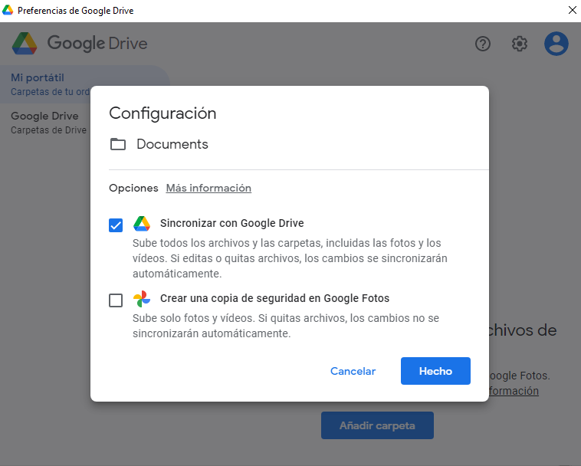Click the Google Drive logo in header
Screen dimensions: 581x466
79,44
